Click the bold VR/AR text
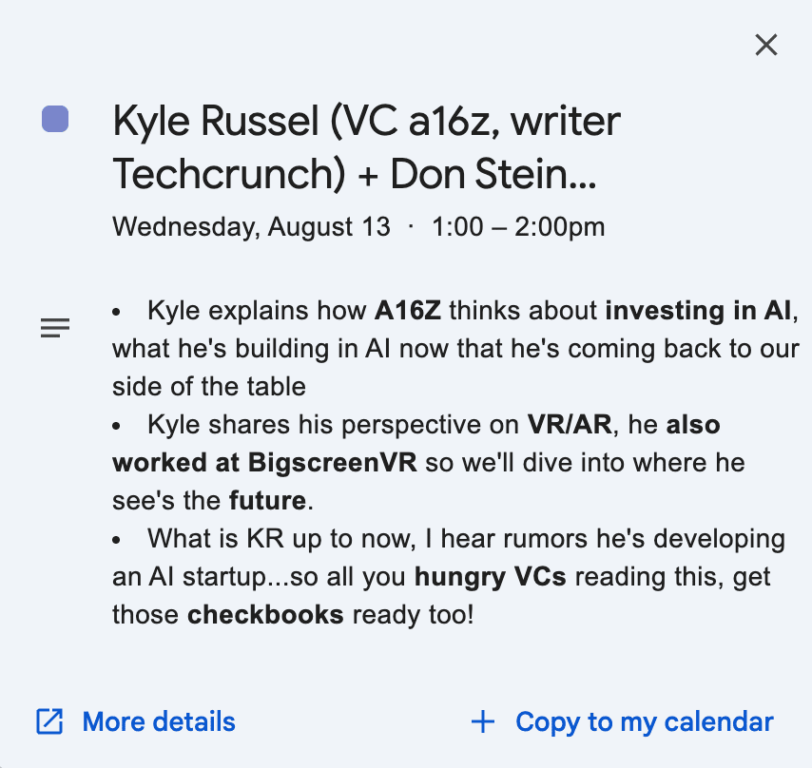Image resolution: width=812 pixels, height=768 pixels. pyautogui.click(x=570, y=424)
